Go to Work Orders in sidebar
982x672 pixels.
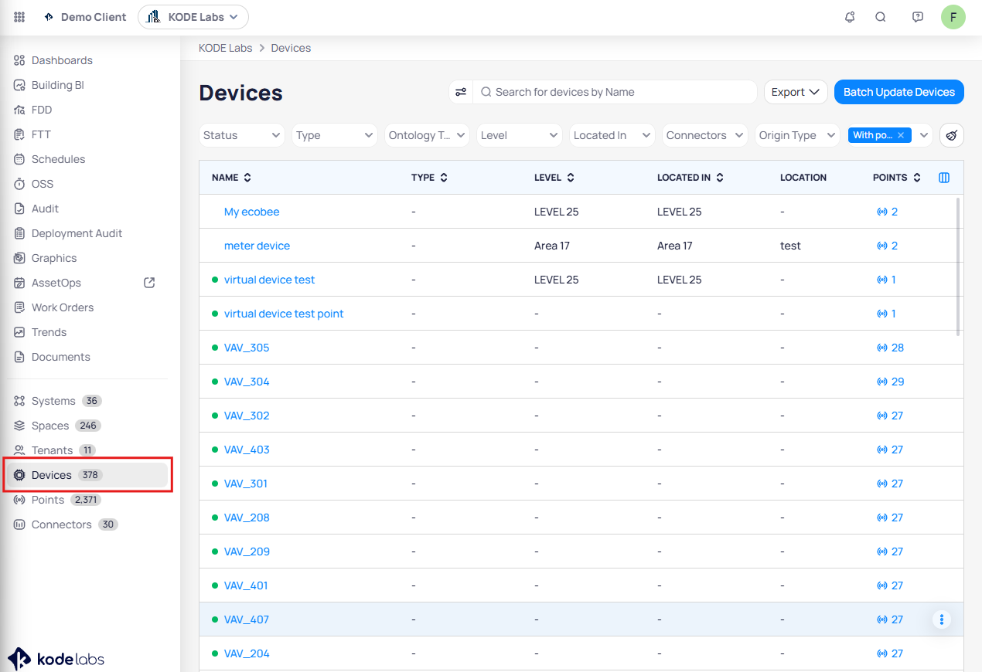62,307
